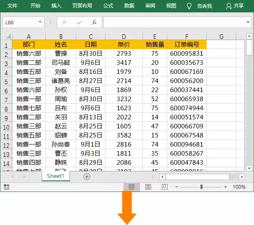
Task: Open the 数据 ribbon tab
Action: (x=129, y=6)
